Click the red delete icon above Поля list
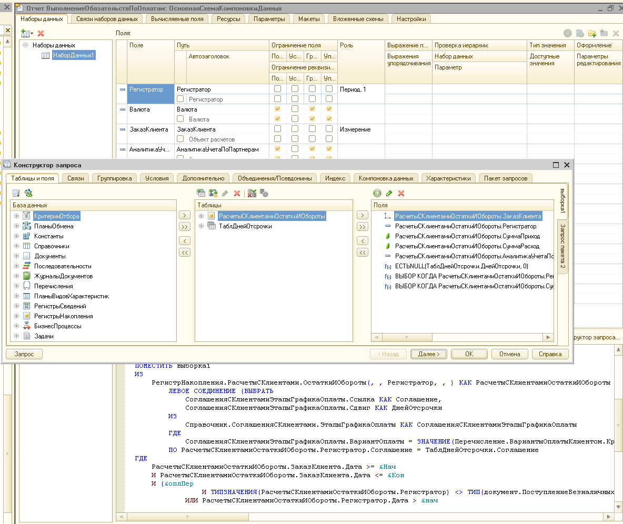The width and height of the screenshot is (623, 524). coord(401,194)
